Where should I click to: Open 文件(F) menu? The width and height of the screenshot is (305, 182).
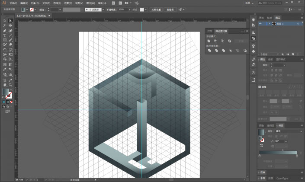[x=13, y=3]
